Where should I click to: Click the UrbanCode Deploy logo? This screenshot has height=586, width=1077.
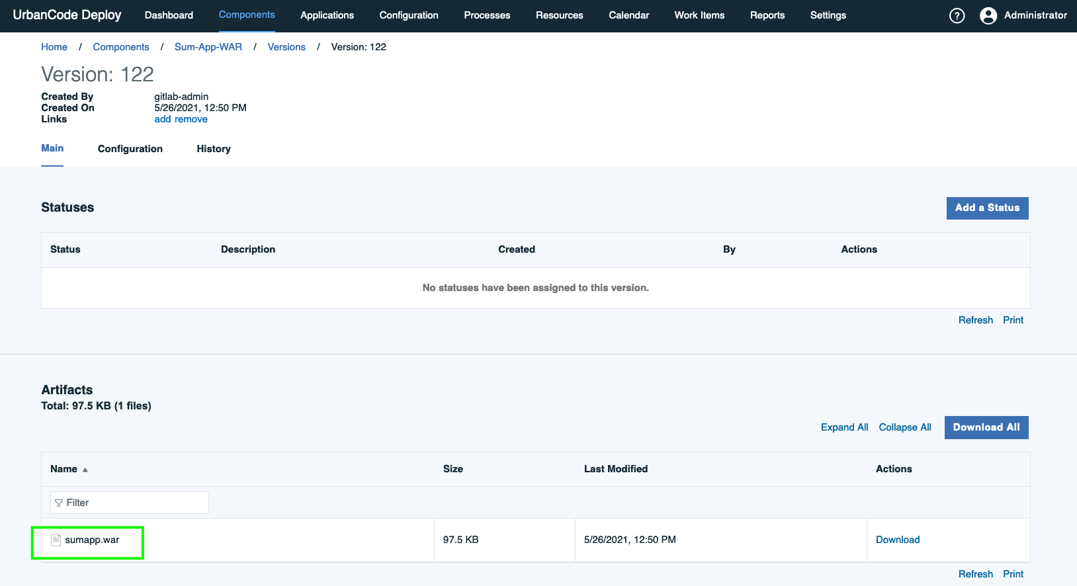coord(67,15)
